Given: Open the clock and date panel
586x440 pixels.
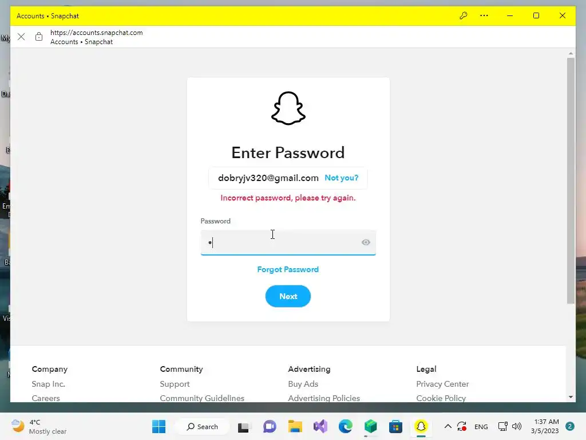Looking at the screenshot, I should coord(545,426).
